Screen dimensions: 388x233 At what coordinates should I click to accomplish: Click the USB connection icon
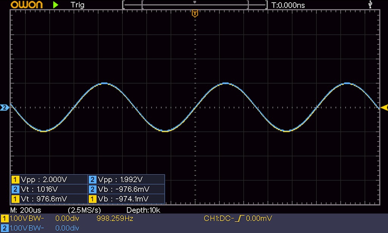pyautogui.click(x=370, y=5)
